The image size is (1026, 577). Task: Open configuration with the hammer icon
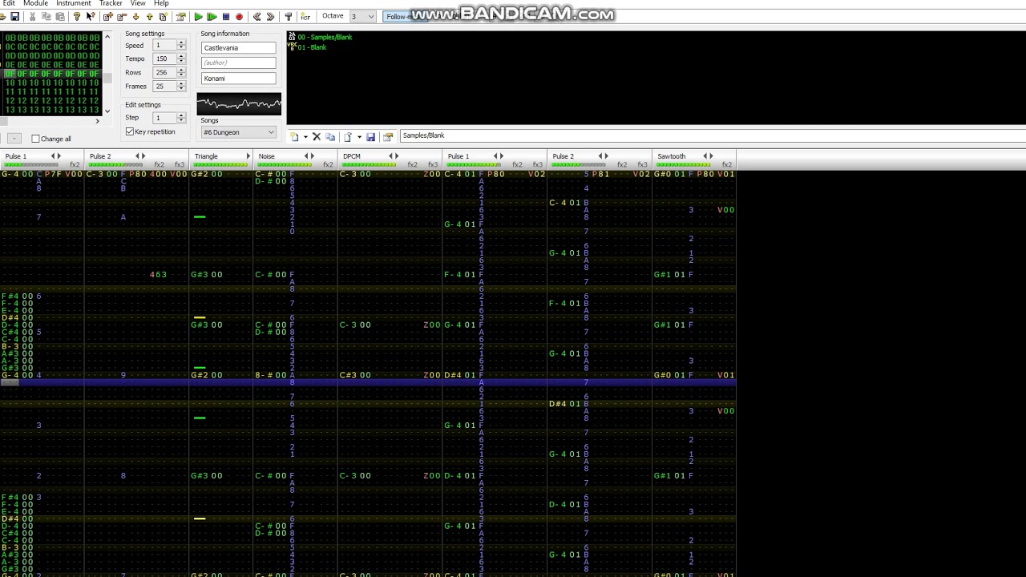288,17
